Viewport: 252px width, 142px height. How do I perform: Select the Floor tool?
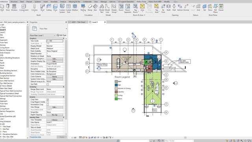(x=55, y=7)
